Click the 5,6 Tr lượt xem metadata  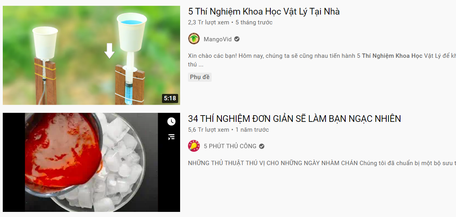tap(208, 130)
